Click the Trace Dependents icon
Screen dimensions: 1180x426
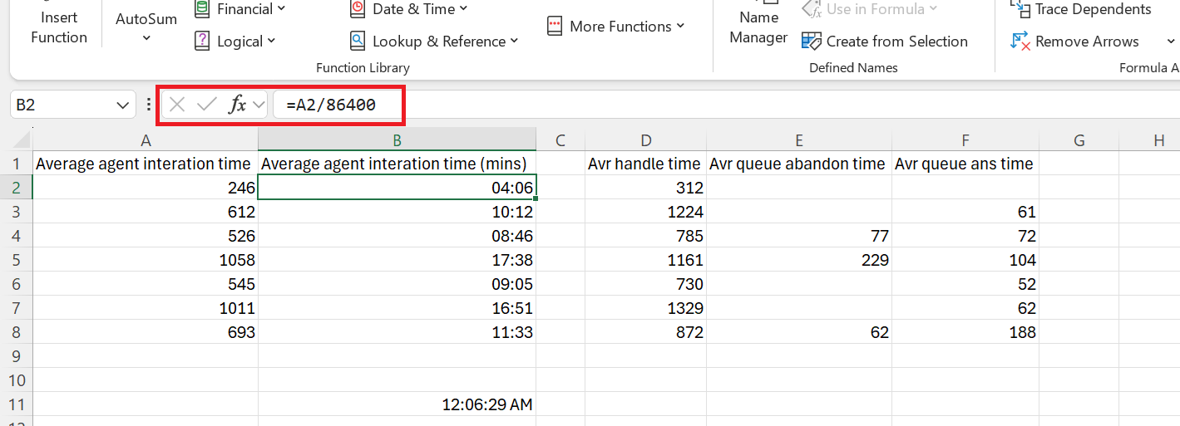pos(1020,9)
